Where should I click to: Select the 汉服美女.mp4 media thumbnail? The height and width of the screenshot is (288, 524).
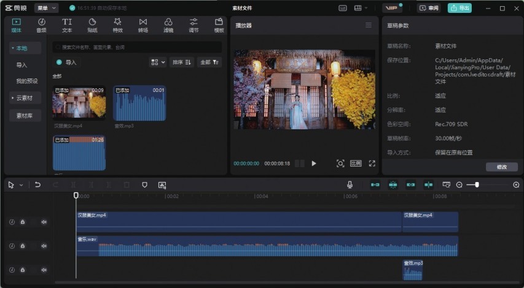79,103
